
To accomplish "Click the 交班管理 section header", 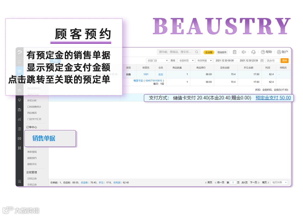I will [x=31, y=172].
